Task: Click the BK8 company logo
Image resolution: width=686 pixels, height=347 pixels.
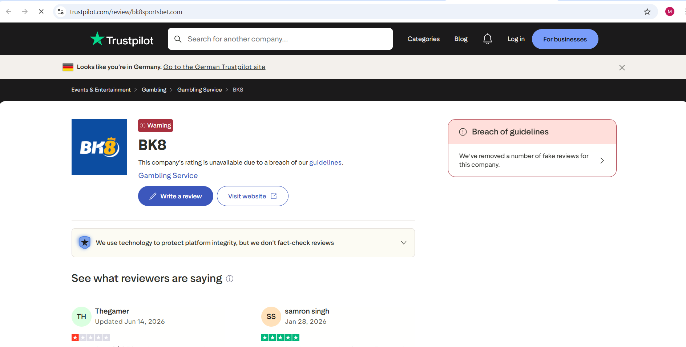Action: [x=99, y=147]
